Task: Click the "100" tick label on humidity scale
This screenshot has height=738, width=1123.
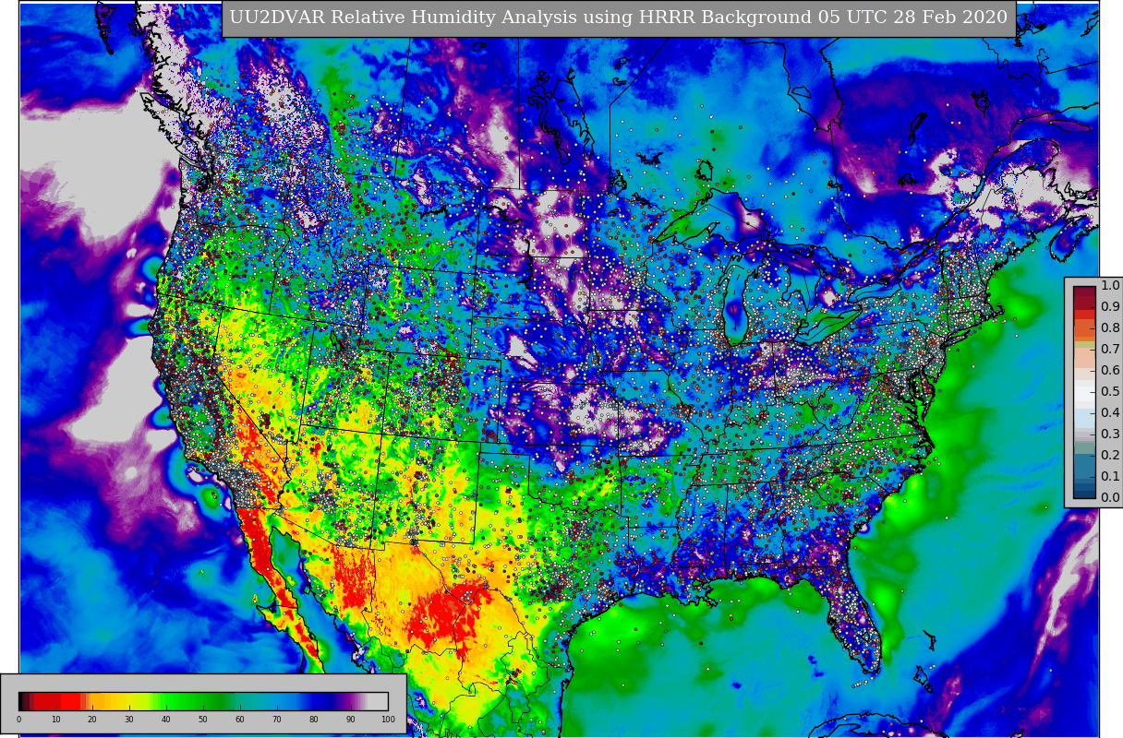Action: tap(388, 720)
